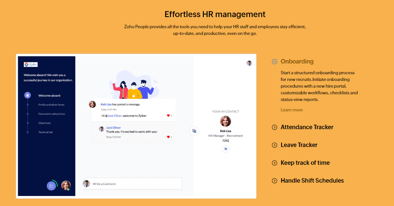Like Jack Oliver's reply with the heart

pyautogui.click(x=168, y=137)
